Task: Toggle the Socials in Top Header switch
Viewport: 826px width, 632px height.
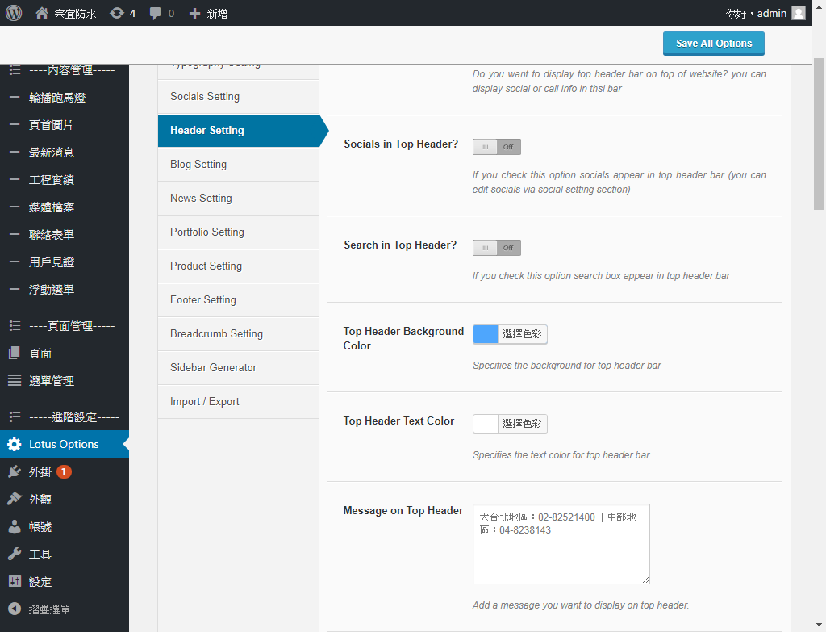Action: click(x=497, y=147)
